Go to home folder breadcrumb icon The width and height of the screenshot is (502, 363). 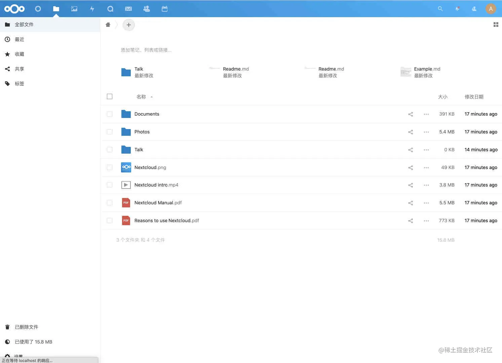[108, 25]
